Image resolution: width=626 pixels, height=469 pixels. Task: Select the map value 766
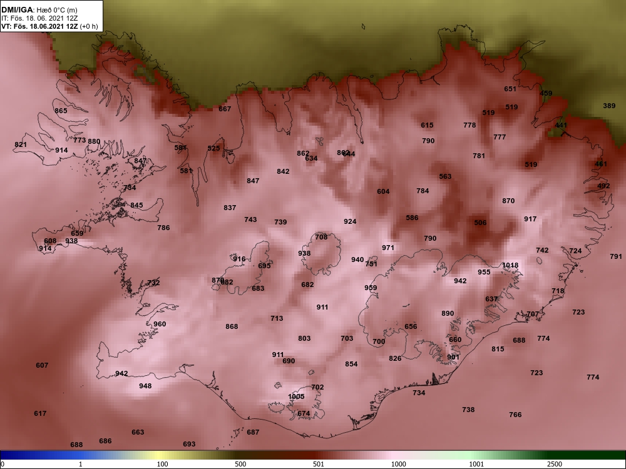515,415
